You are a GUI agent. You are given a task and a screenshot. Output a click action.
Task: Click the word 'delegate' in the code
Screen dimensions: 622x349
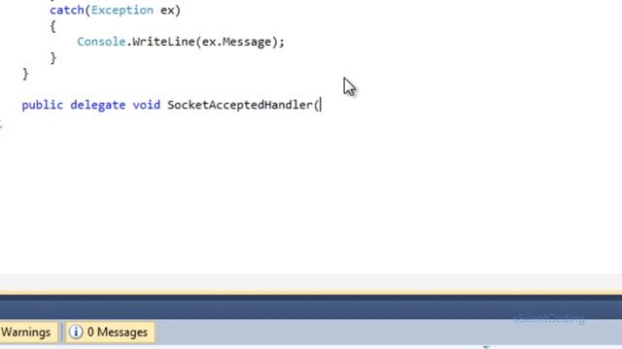(x=97, y=105)
